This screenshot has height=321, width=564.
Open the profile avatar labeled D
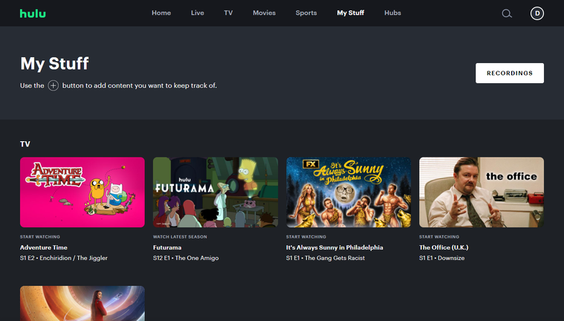coord(537,13)
